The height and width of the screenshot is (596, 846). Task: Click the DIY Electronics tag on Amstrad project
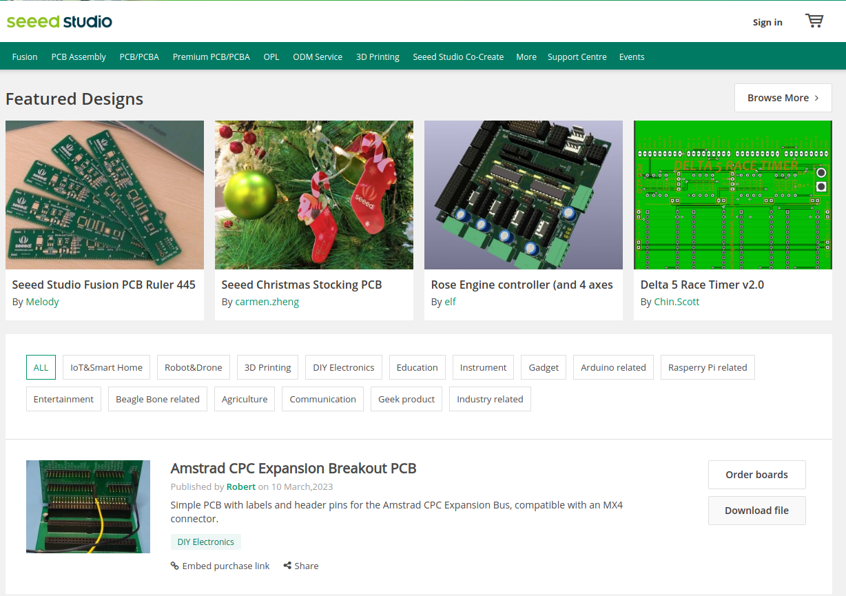tap(206, 542)
